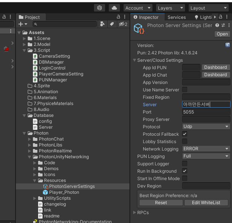Collapse the 3.Script folder
Image resolution: width=232 pixels, height=223 pixels.
tap(24, 50)
